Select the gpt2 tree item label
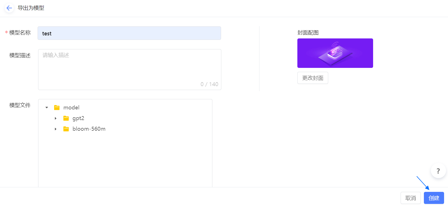This screenshot has height=207, width=448. tap(78, 118)
